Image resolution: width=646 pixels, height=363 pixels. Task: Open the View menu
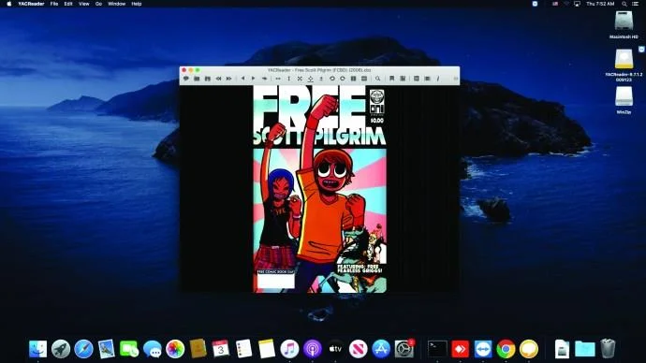pyautogui.click(x=84, y=4)
